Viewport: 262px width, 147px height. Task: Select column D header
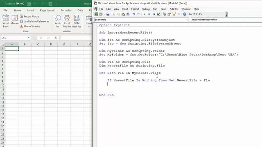pos(51,45)
